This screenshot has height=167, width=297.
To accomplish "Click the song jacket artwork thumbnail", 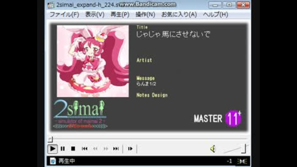I will pos(93,61).
